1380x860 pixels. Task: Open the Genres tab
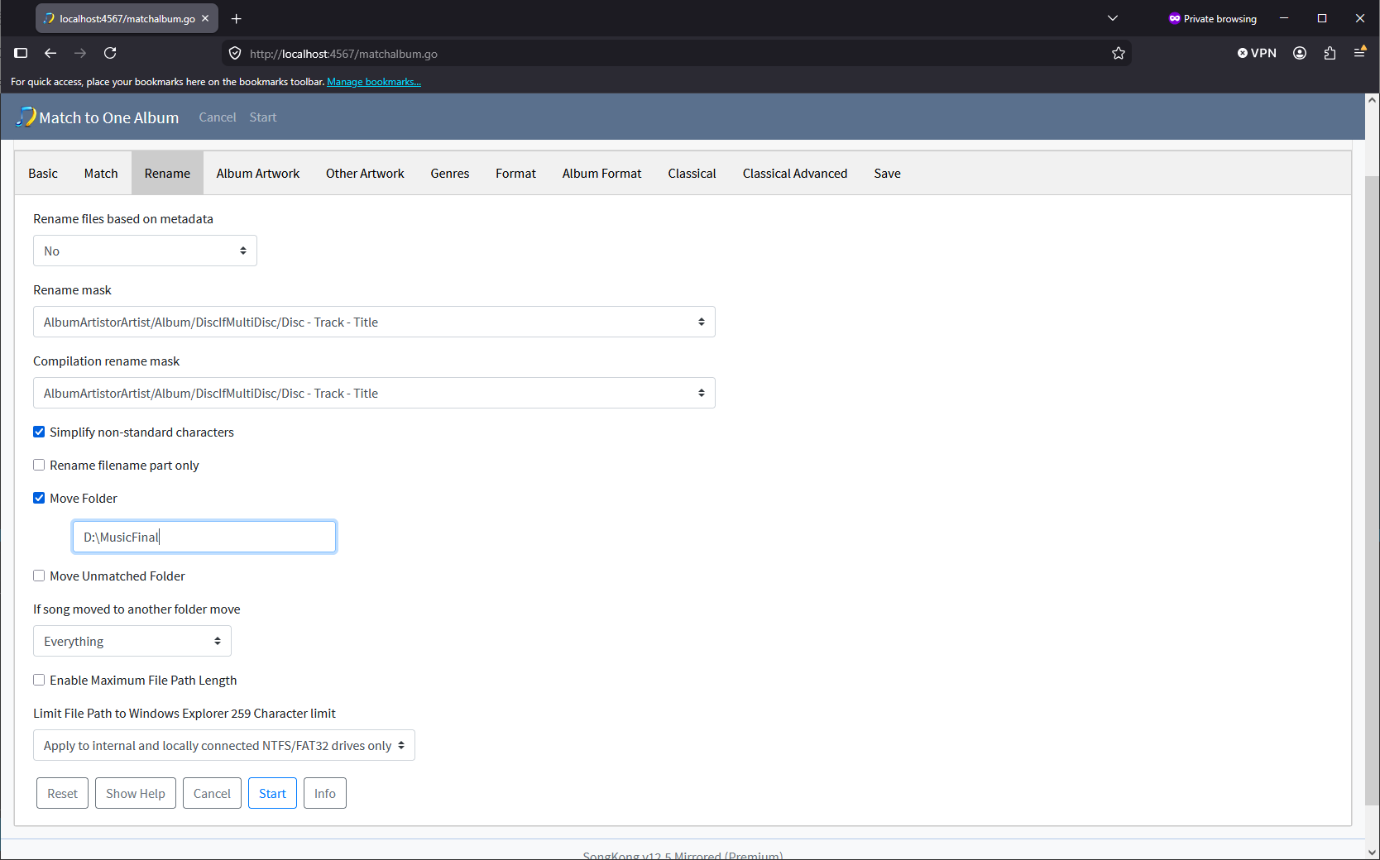(x=450, y=173)
